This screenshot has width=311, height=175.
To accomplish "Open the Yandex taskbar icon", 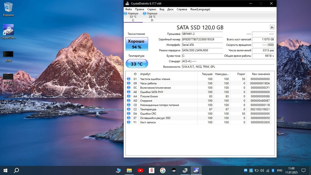I will pyautogui.click(x=151, y=170).
